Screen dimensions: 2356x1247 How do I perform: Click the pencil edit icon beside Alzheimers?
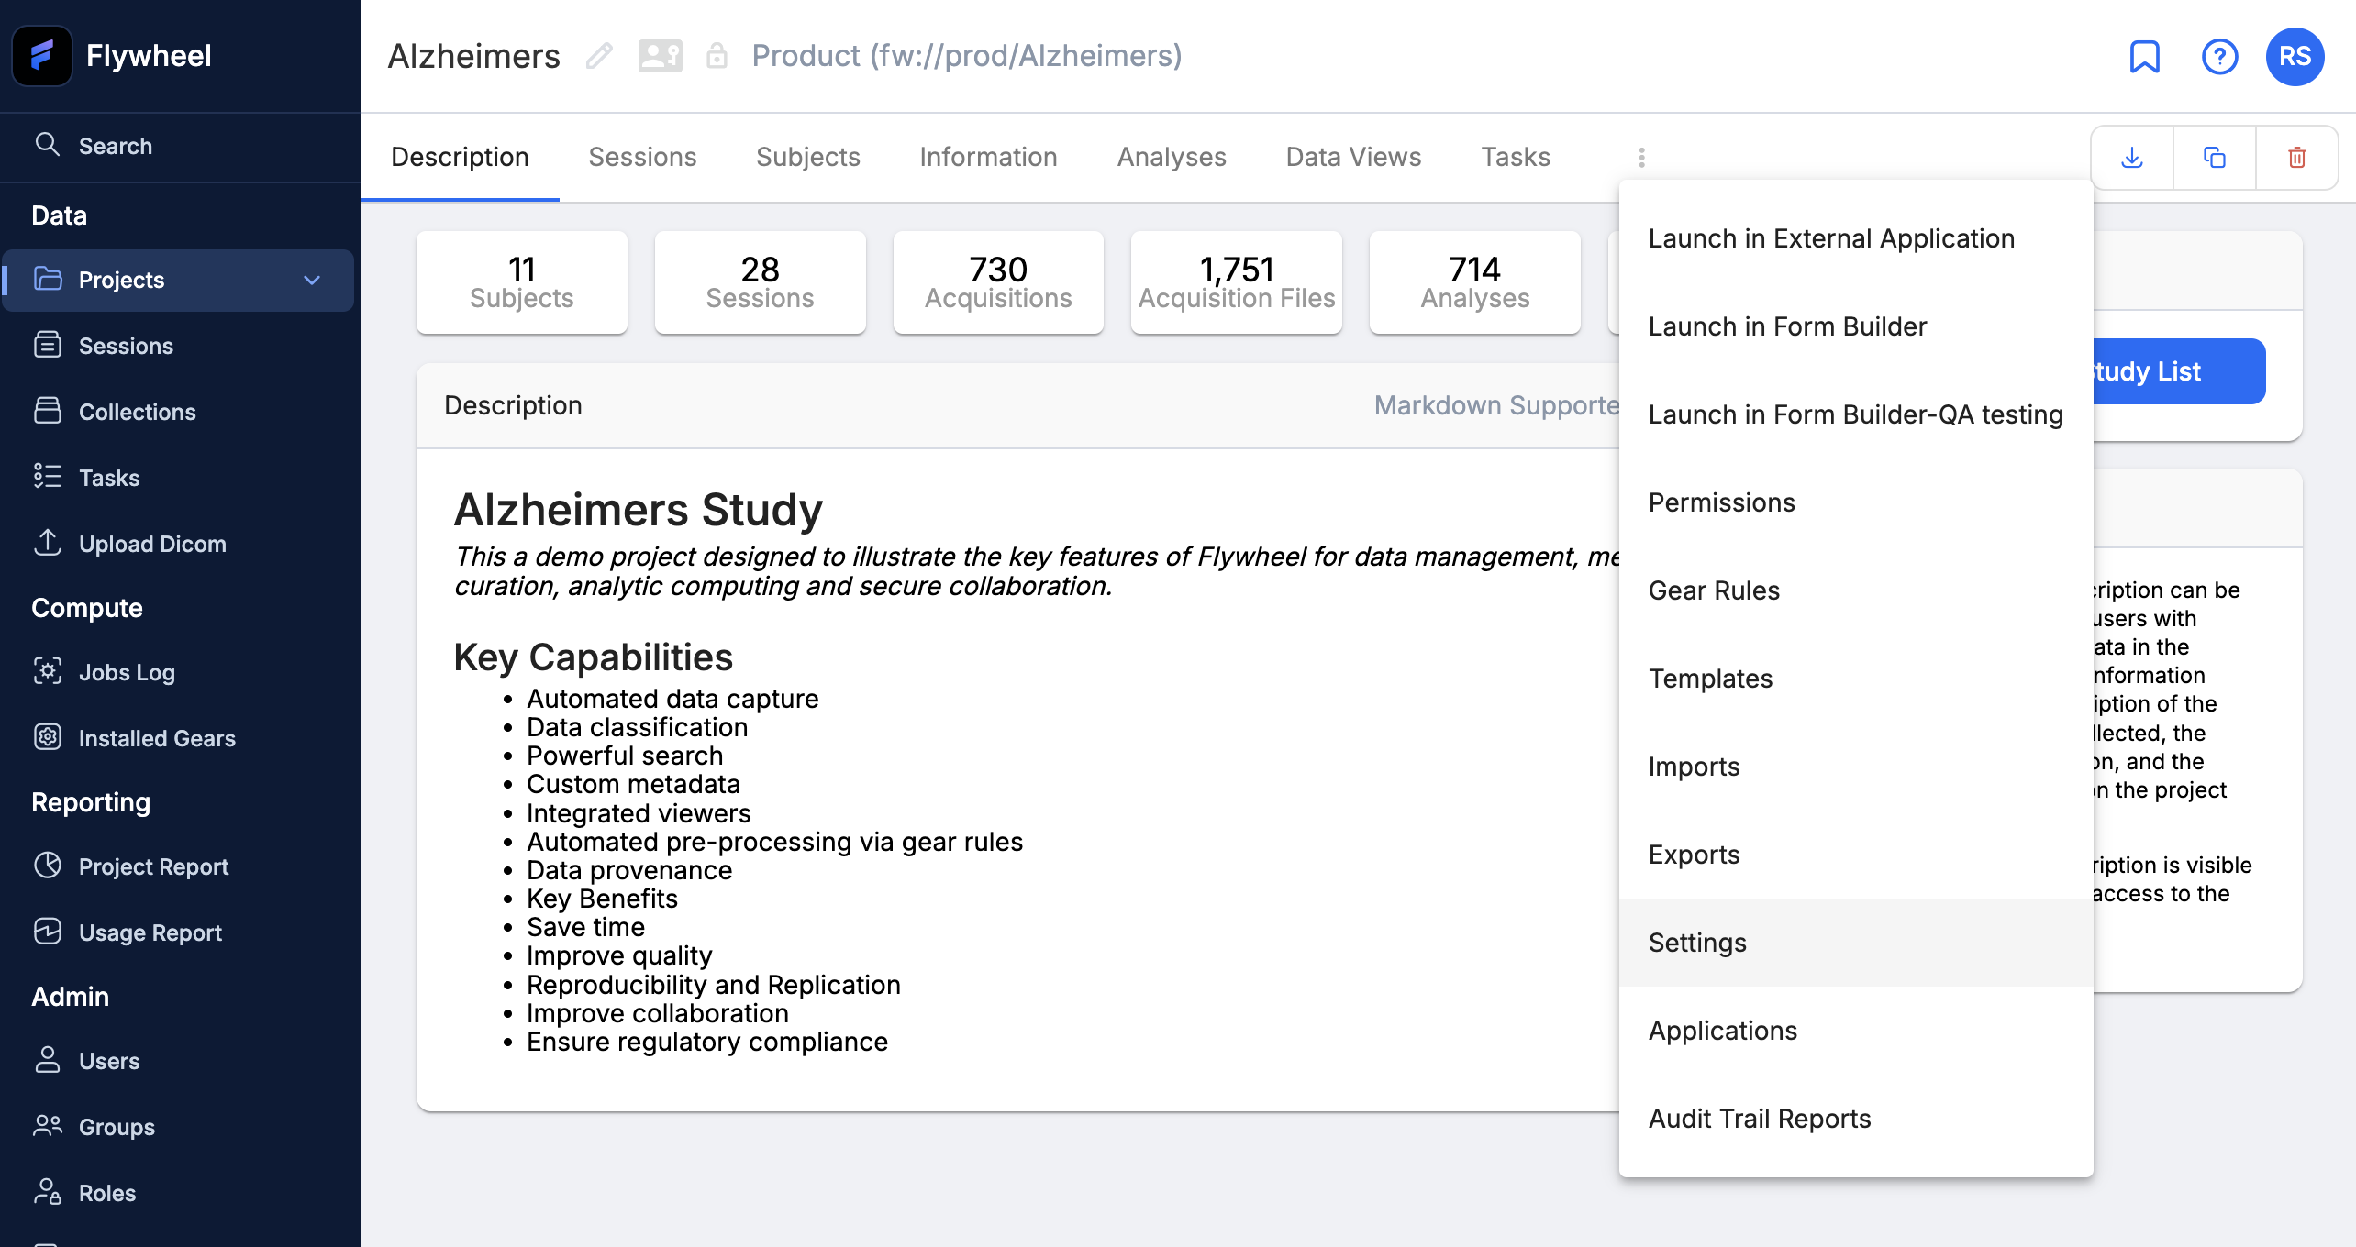pyautogui.click(x=599, y=56)
